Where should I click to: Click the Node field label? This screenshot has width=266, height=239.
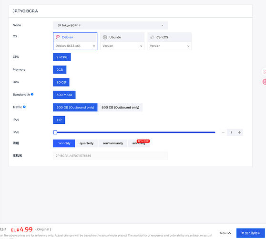coord(17,25)
